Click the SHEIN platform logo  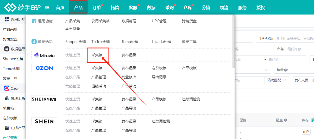(x=44, y=121)
